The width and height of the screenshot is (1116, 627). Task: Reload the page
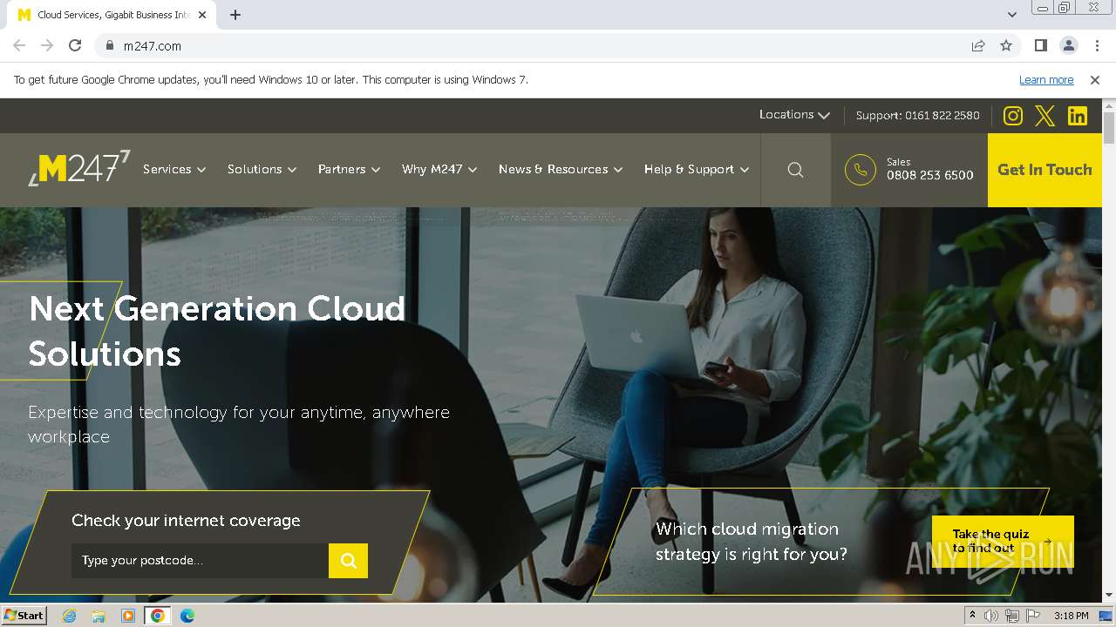point(75,45)
